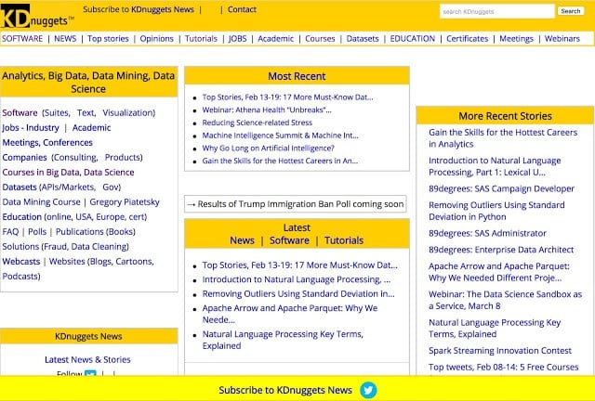Open 89degrees: SAS Campaign Developer
The image size is (595, 401).
[502, 188]
